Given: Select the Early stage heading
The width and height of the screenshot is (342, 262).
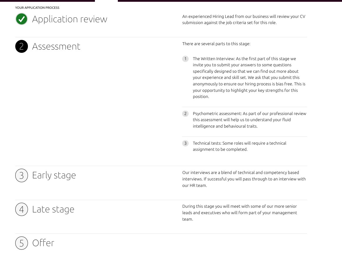Looking at the screenshot, I should point(54,175).
